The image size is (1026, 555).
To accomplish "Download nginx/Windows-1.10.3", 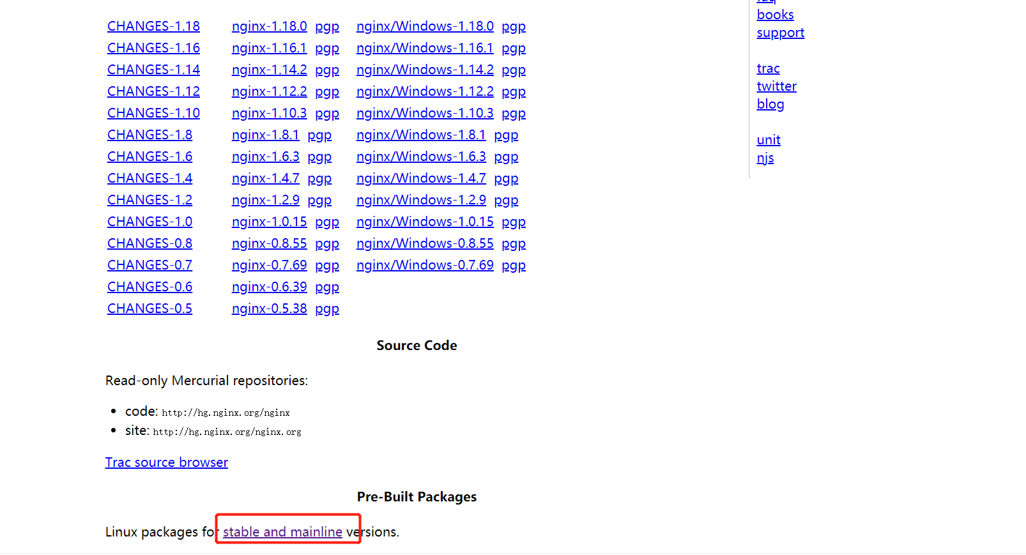I will click(x=425, y=113).
